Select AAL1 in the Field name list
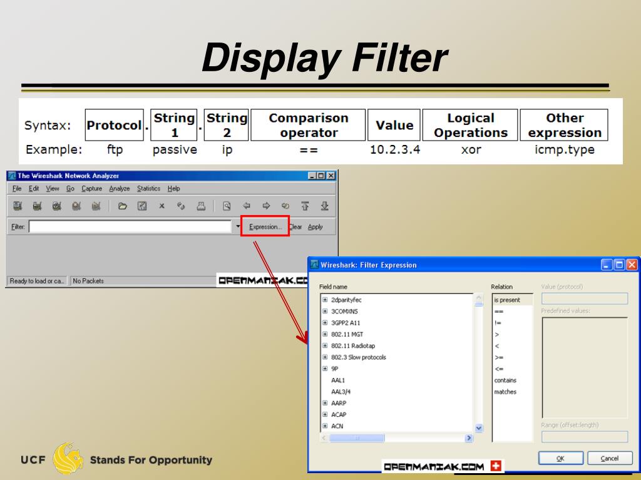This screenshot has height=480, width=641. 338,380
